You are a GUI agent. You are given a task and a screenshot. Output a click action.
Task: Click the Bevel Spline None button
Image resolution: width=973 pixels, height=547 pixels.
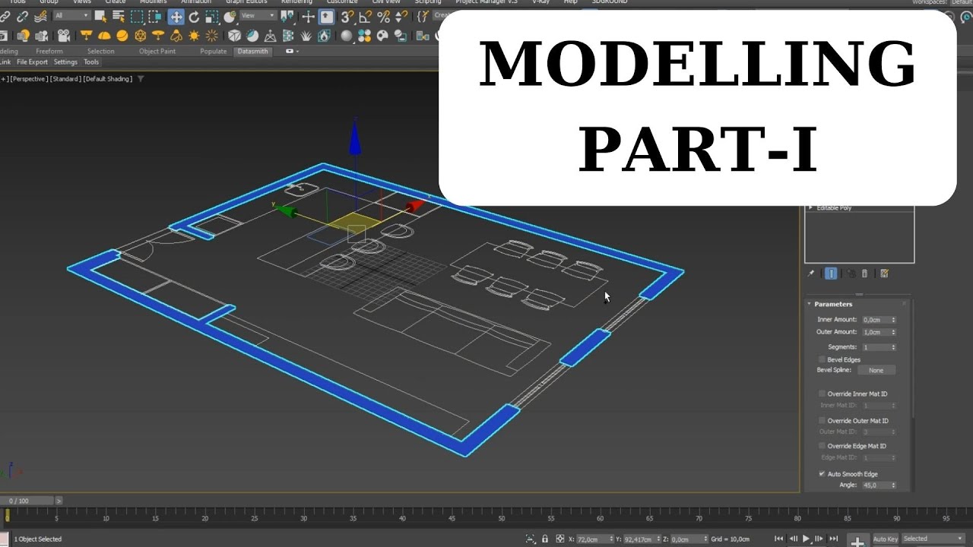[876, 370]
